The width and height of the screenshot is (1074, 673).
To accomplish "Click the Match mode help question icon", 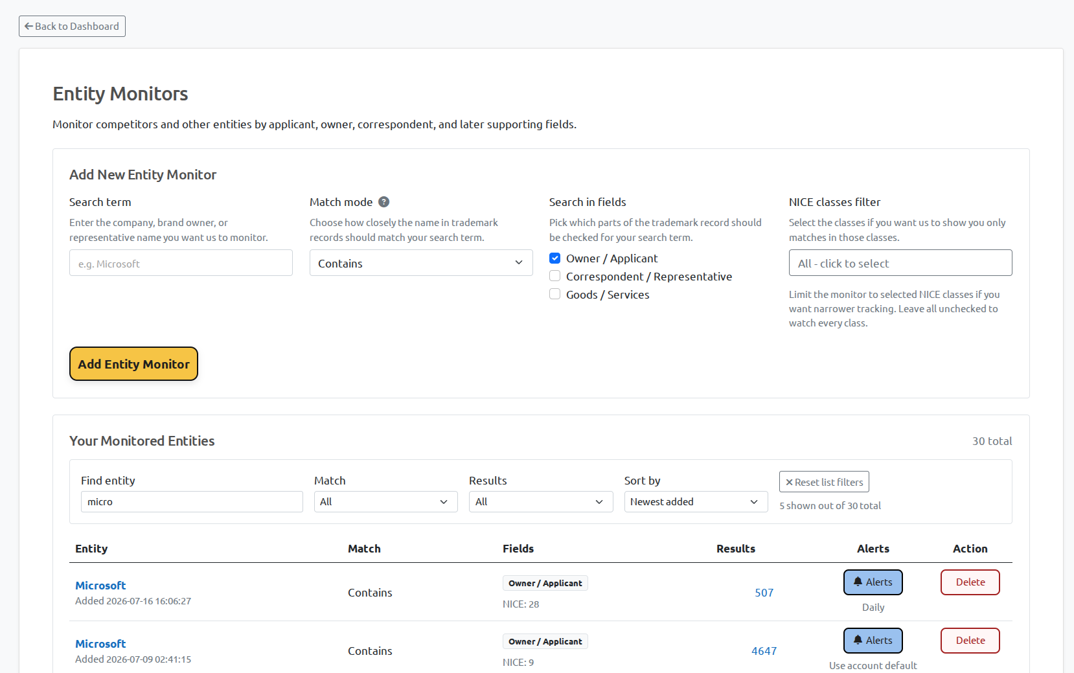I will [x=384, y=202].
